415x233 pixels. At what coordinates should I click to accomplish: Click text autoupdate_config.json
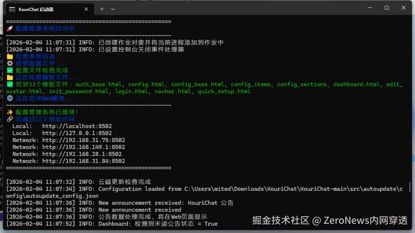point(62,196)
